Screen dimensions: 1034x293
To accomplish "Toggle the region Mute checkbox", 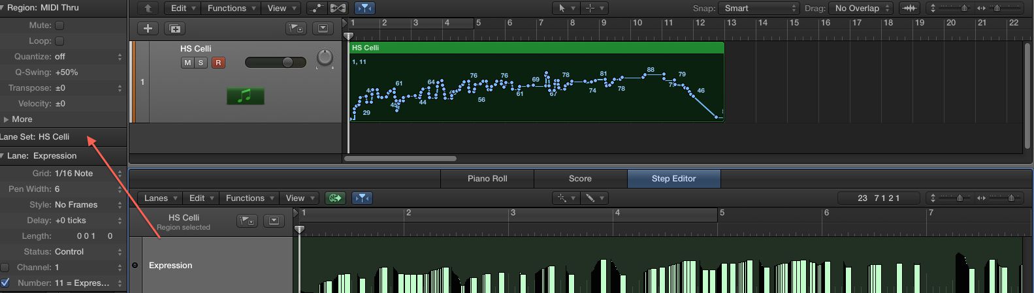I will (x=59, y=25).
